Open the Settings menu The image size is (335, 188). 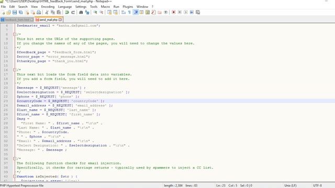[81, 7]
